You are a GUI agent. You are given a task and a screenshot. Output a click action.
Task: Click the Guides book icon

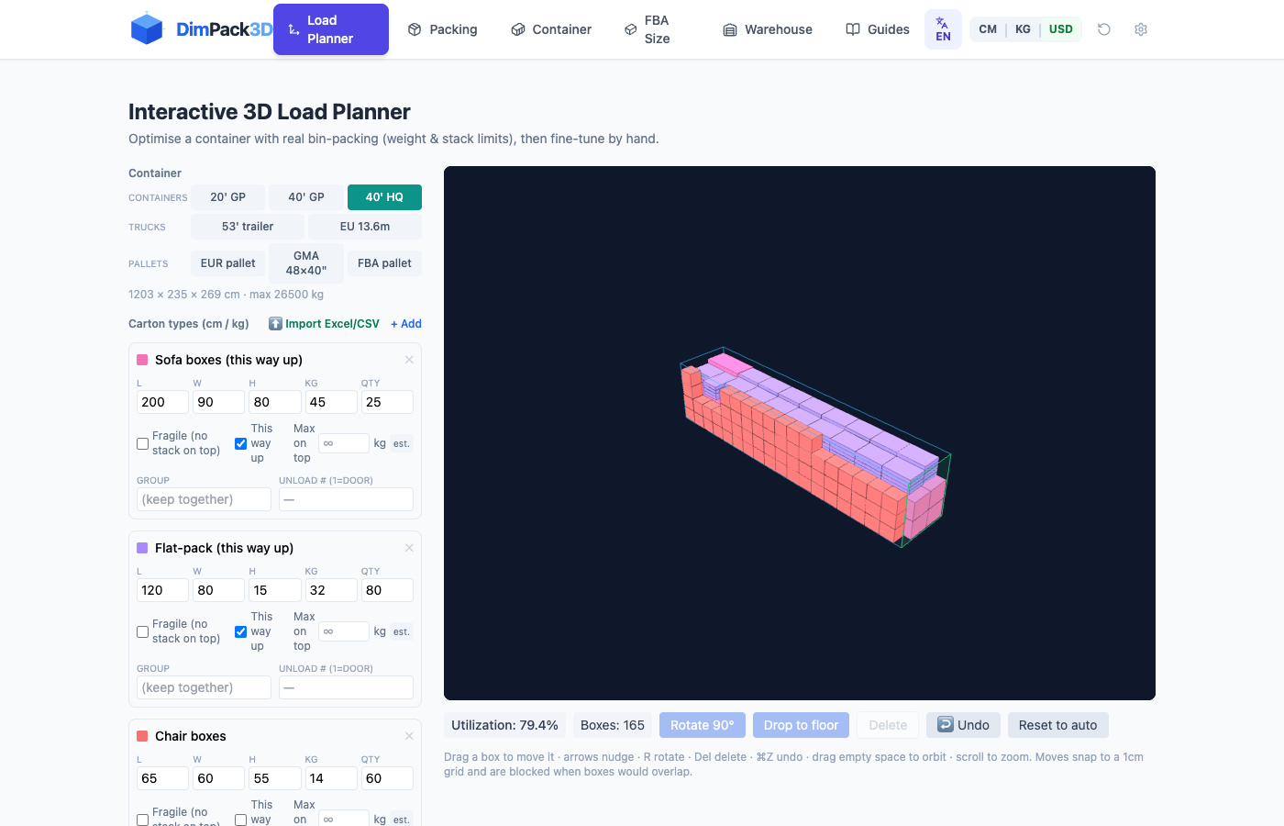click(853, 29)
